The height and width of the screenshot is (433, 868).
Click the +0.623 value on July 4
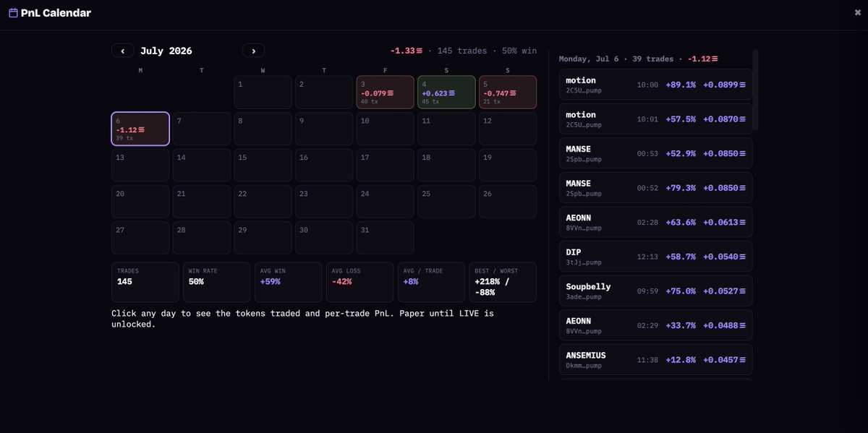pyautogui.click(x=438, y=93)
